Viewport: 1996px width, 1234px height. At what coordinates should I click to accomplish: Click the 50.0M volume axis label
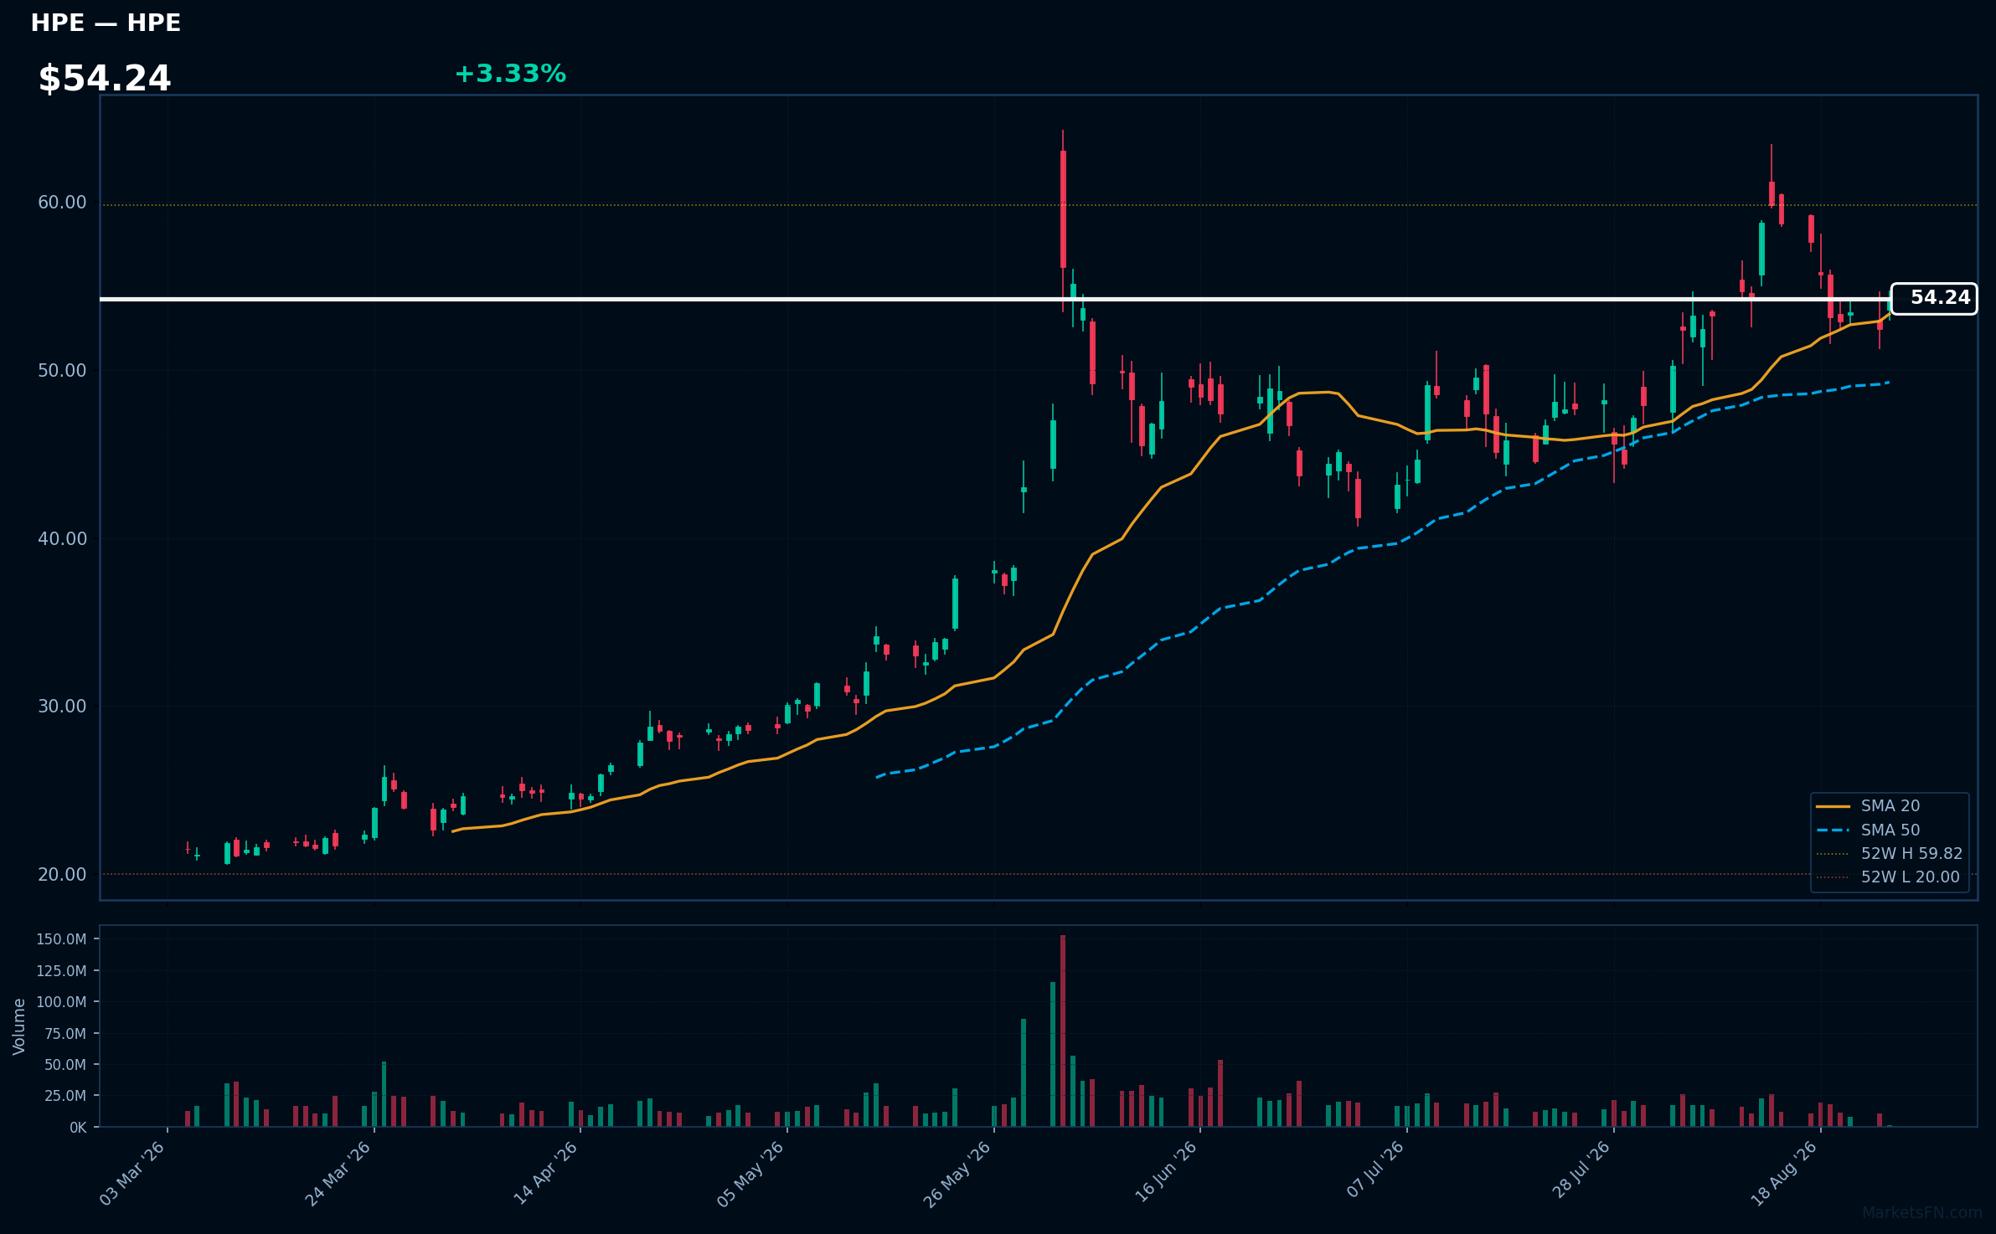65,1065
